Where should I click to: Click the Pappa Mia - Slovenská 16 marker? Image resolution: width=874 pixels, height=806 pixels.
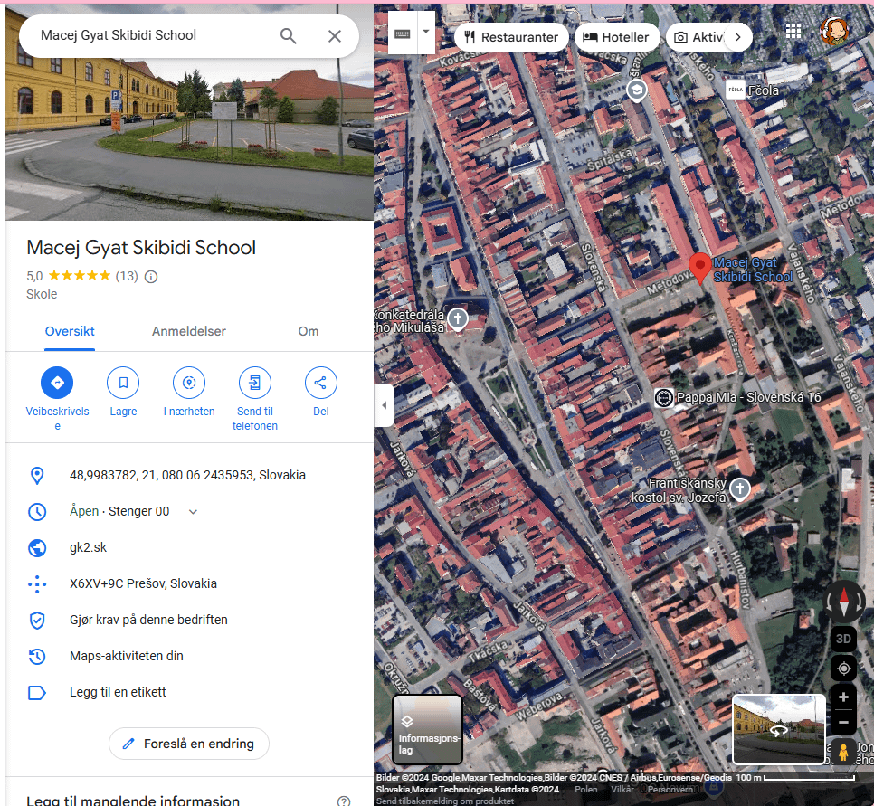tap(663, 397)
